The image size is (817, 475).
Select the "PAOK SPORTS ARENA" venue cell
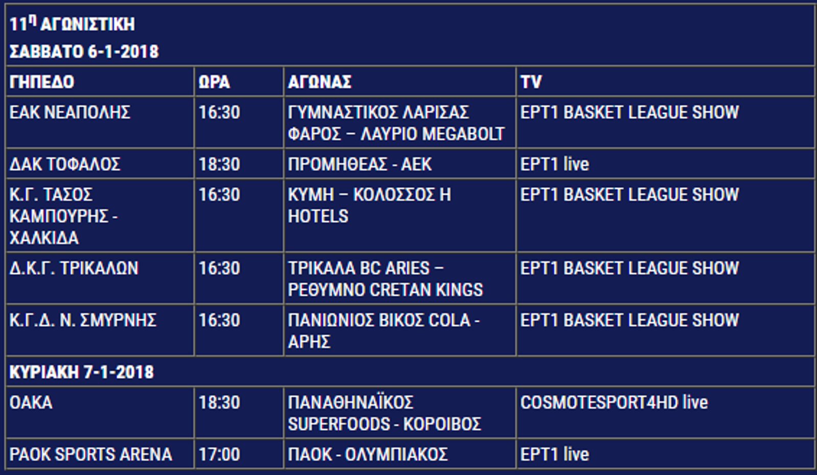click(90, 454)
